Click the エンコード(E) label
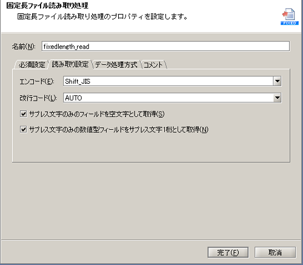The image size is (303, 265). point(37,81)
